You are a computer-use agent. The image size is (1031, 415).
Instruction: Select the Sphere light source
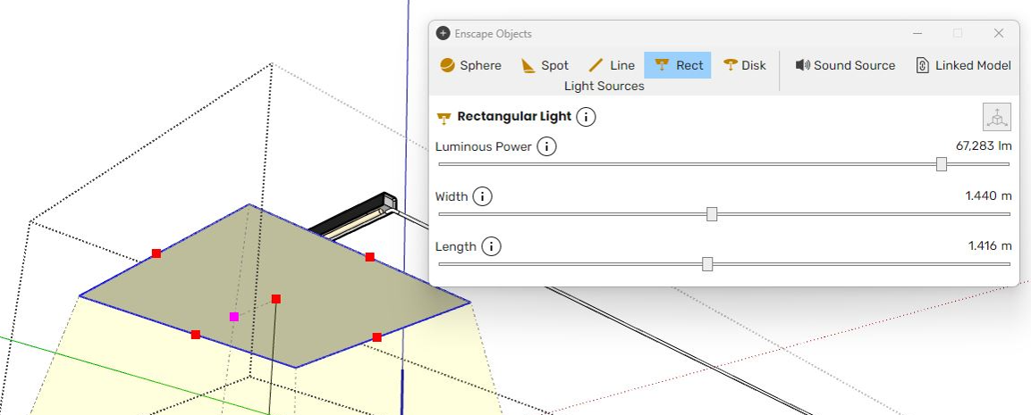pyautogui.click(x=470, y=65)
